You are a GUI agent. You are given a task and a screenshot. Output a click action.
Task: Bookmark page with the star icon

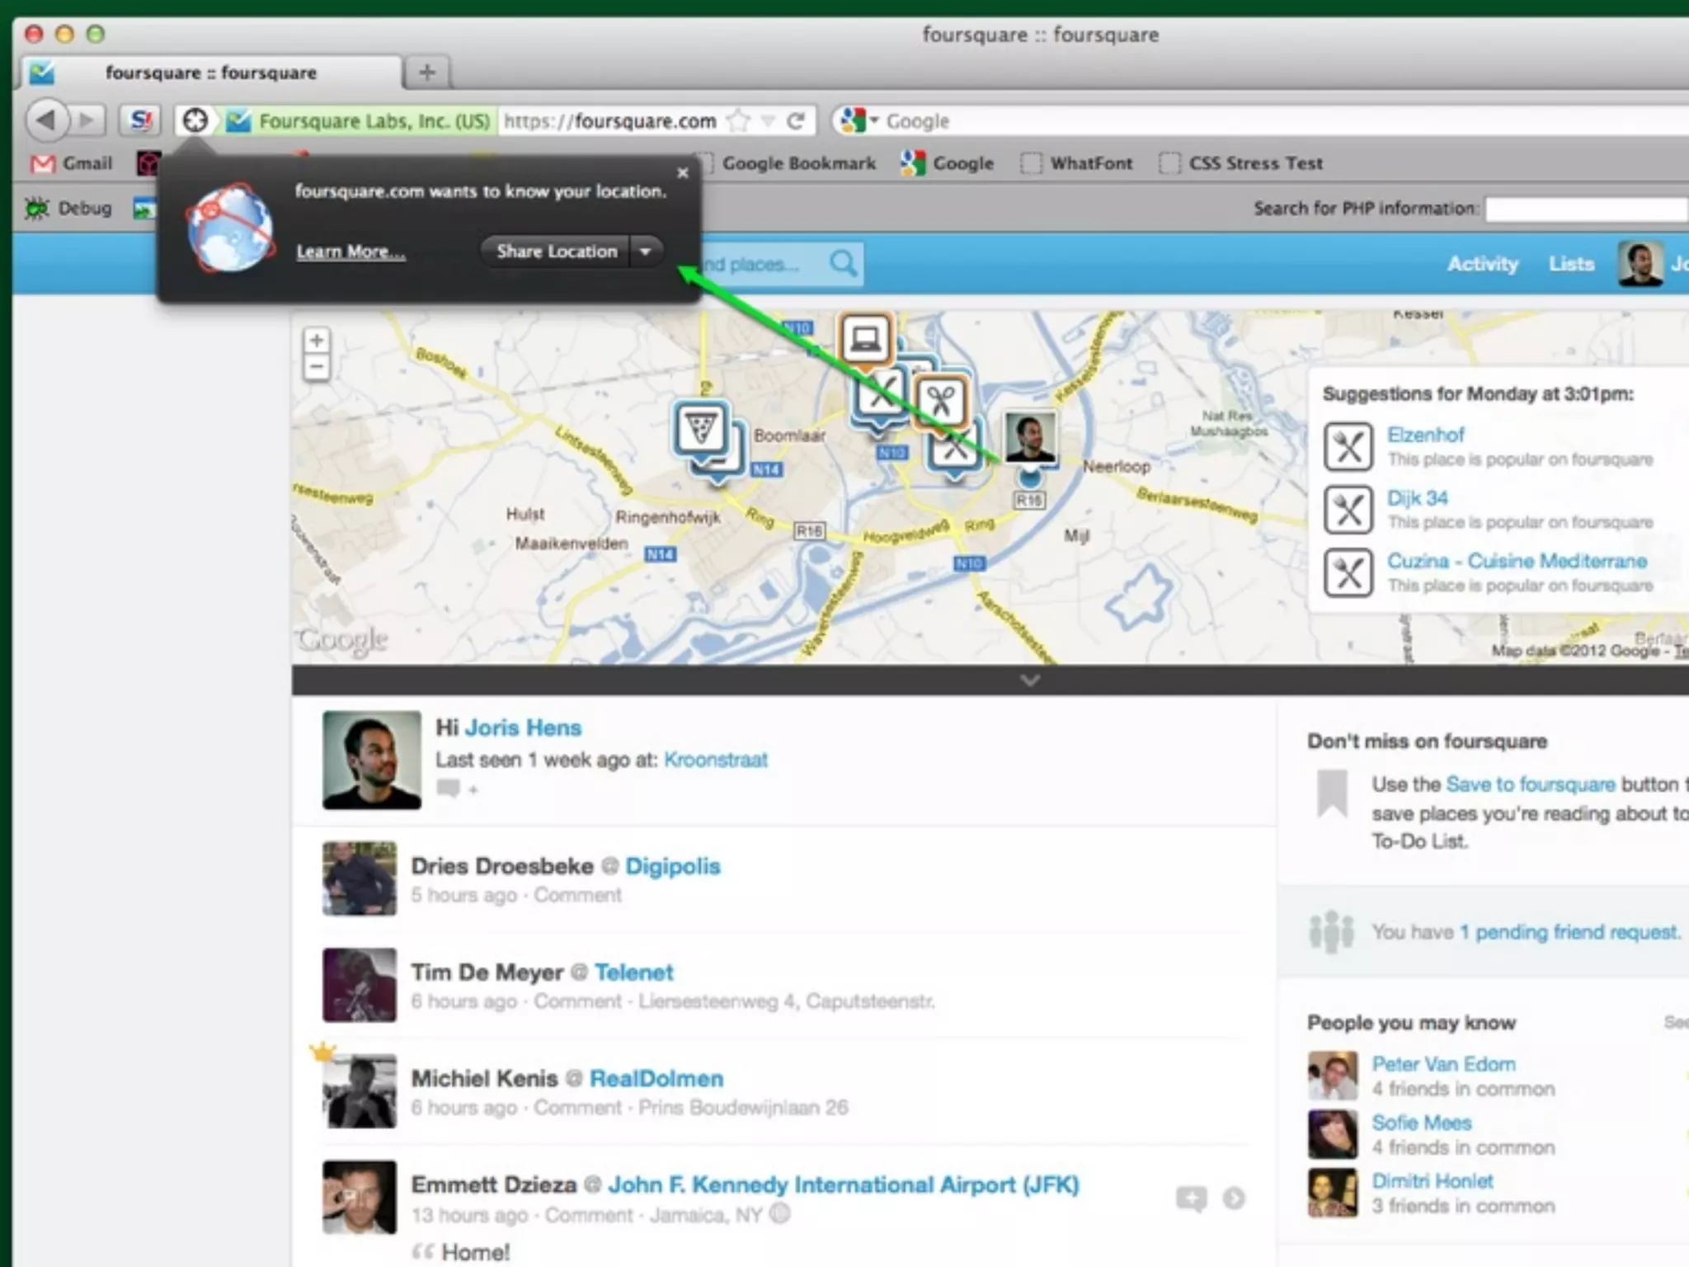[739, 122]
